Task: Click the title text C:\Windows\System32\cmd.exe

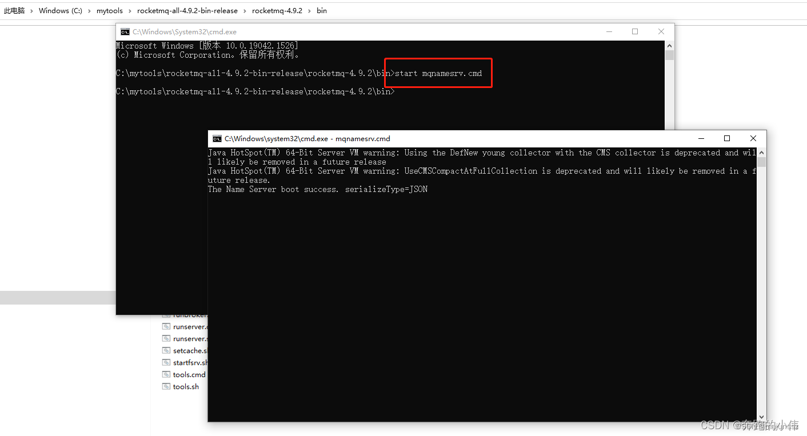Action: pos(185,32)
